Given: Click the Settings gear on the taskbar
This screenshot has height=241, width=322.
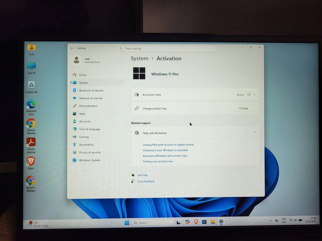Looking at the screenshot, I should 221,221.
